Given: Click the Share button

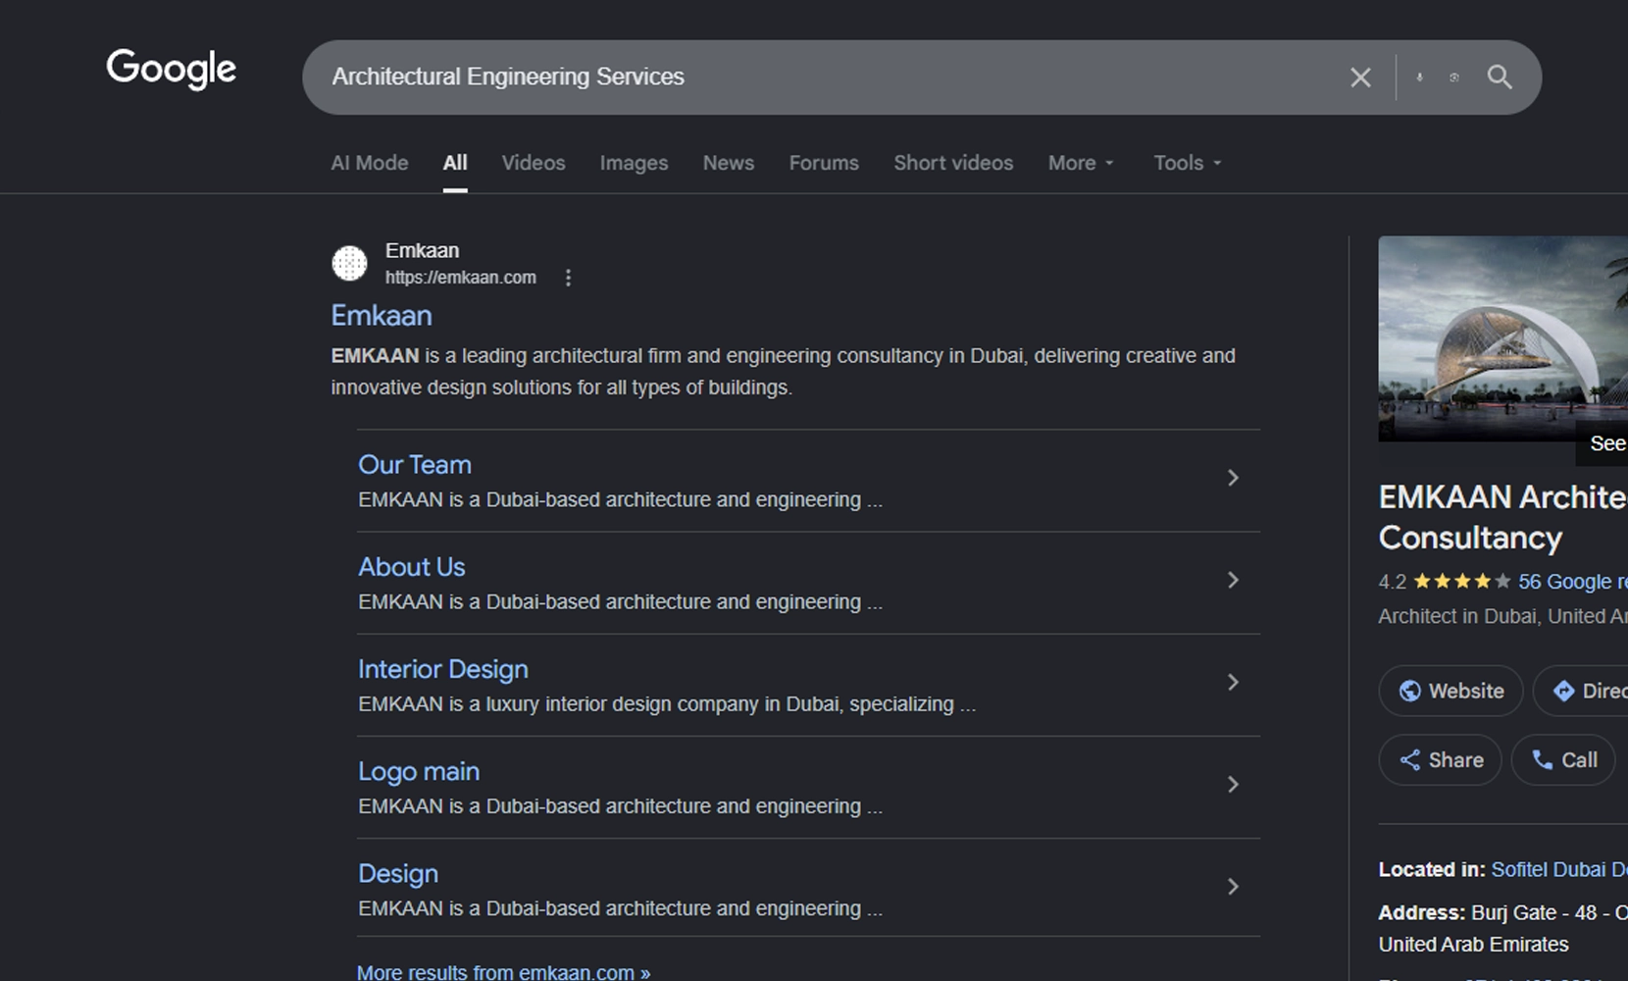Looking at the screenshot, I should 1441,760.
